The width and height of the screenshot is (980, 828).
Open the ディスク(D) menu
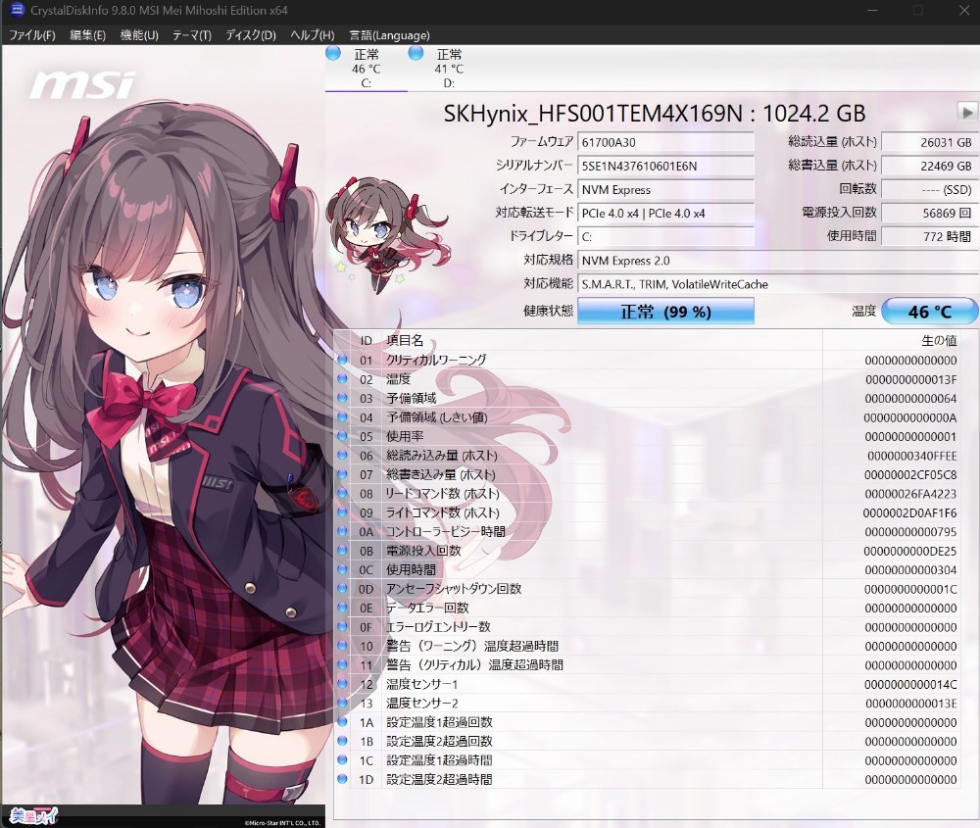251,35
